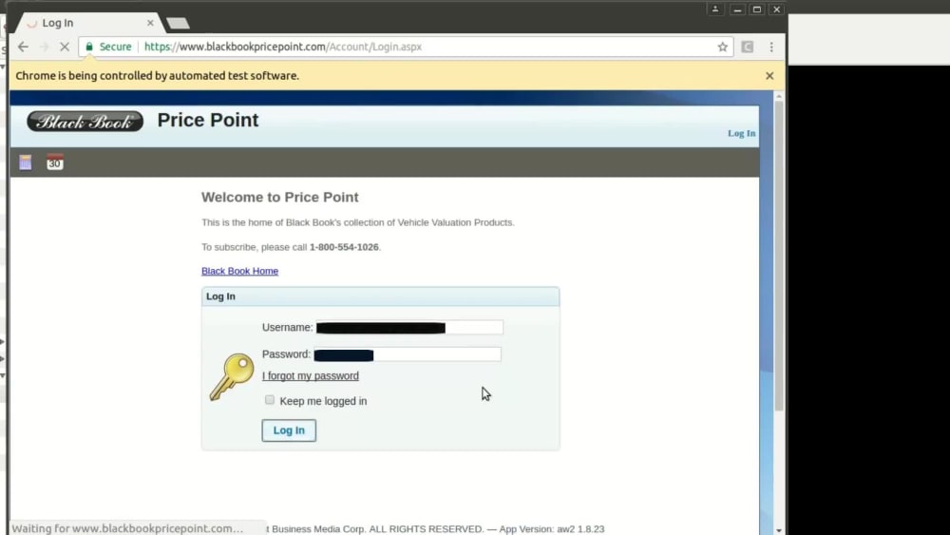Maximize the Chrome window
Screen dimensions: 950x535
click(757, 10)
